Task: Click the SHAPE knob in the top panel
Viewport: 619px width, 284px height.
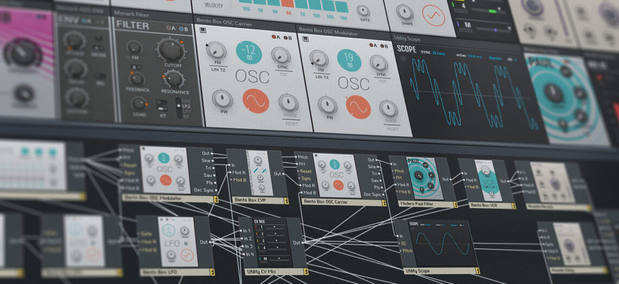Action: [405, 12]
